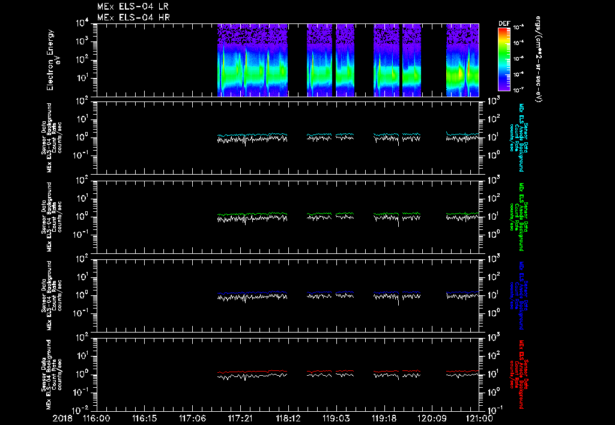Click the blue right-side Anode Background label

pyautogui.click(x=519, y=295)
